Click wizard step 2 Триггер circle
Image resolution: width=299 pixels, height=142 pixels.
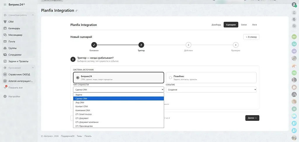pos(141,45)
